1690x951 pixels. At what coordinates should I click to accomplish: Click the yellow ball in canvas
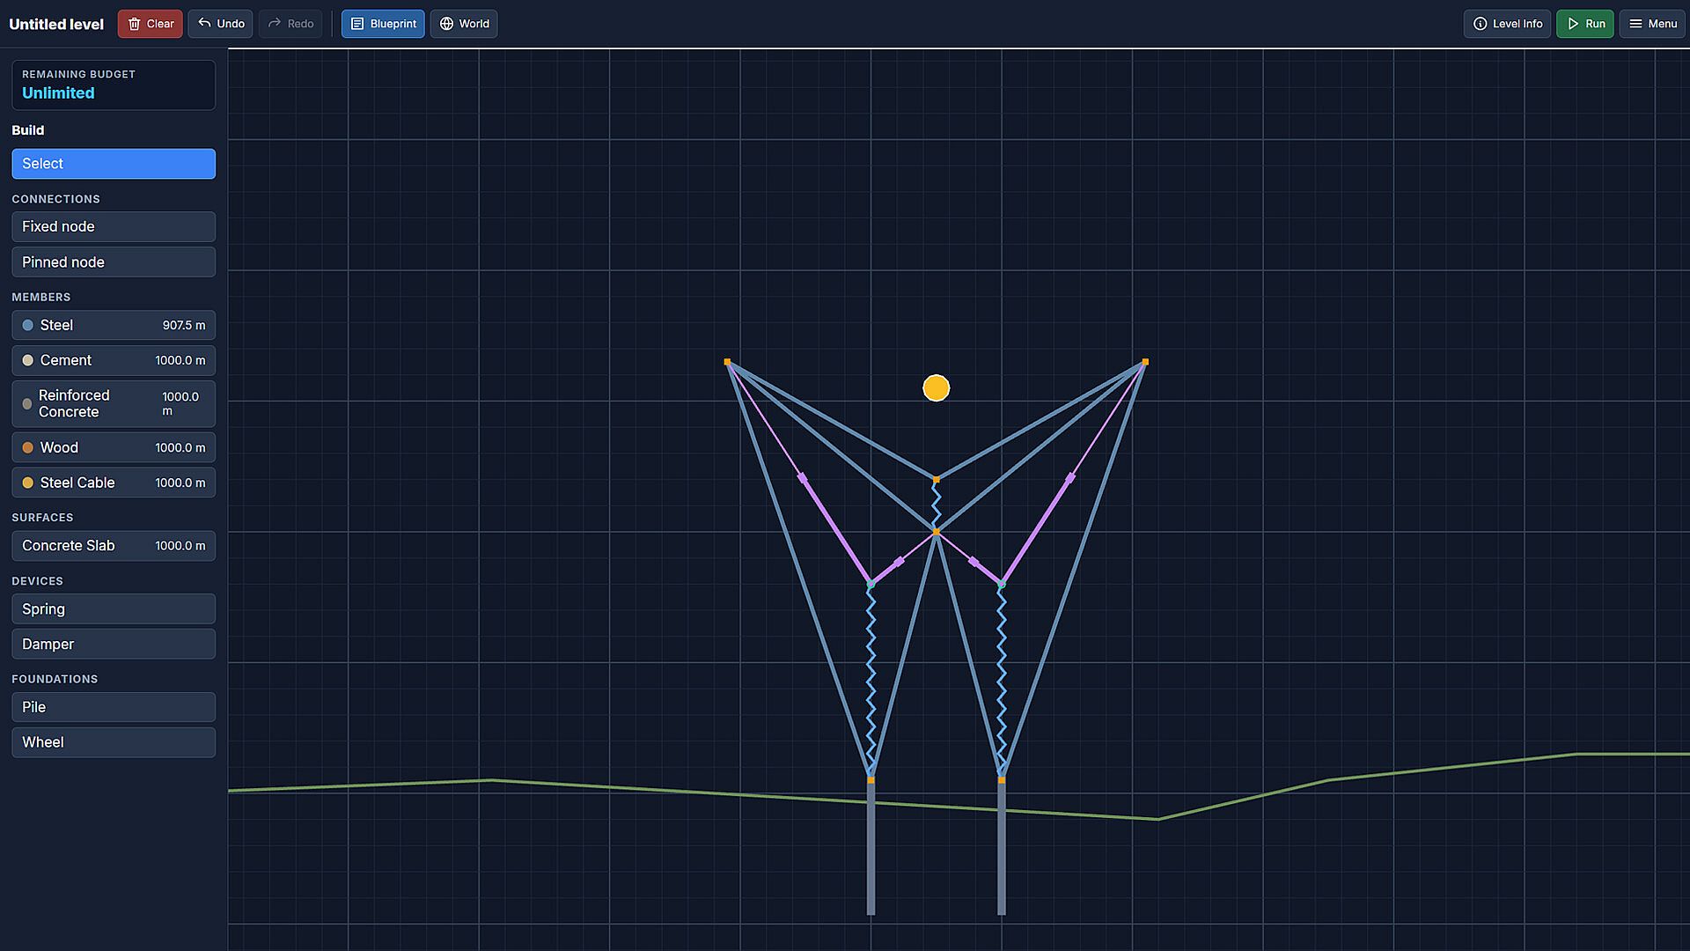click(936, 387)
